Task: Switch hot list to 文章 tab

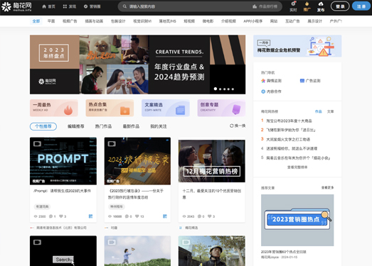Action: click(x=330, y=111)
